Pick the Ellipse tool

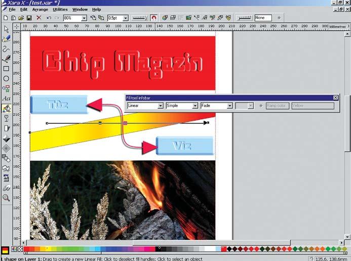[x=6, y=78]
